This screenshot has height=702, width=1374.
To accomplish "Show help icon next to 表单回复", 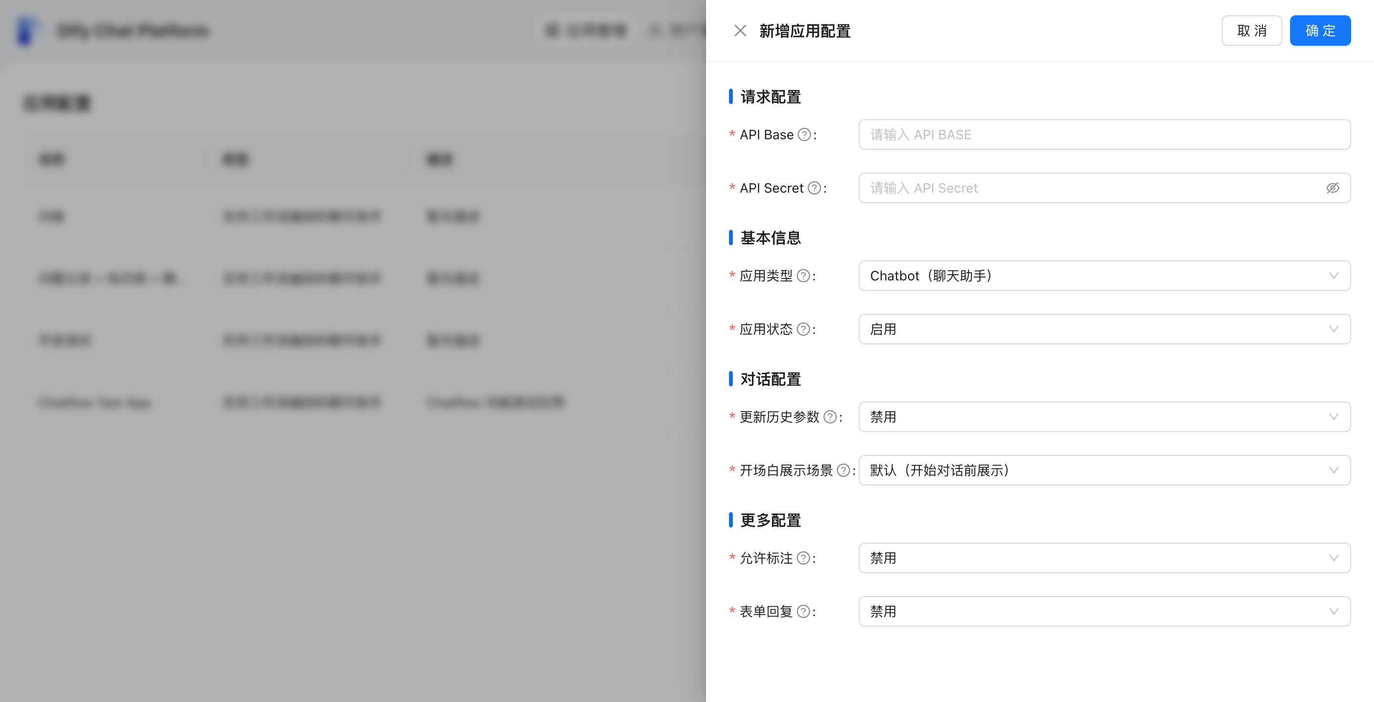I will click(x=803, y=611).
